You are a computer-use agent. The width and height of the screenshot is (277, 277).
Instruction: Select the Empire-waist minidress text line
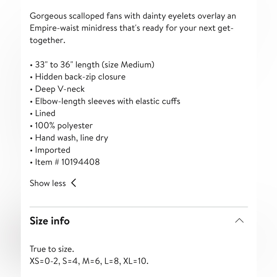(x=132, y=28)
